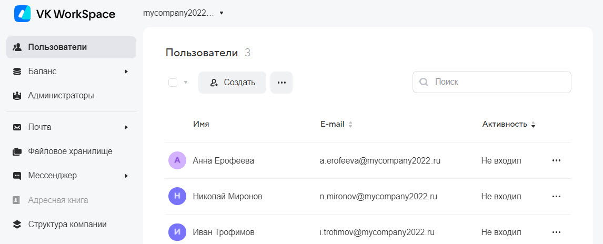
Task: Click the name Иван Трофимов
Action: [224, 232]
